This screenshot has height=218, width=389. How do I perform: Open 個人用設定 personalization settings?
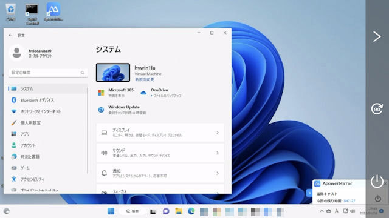[x=47, y=123]
